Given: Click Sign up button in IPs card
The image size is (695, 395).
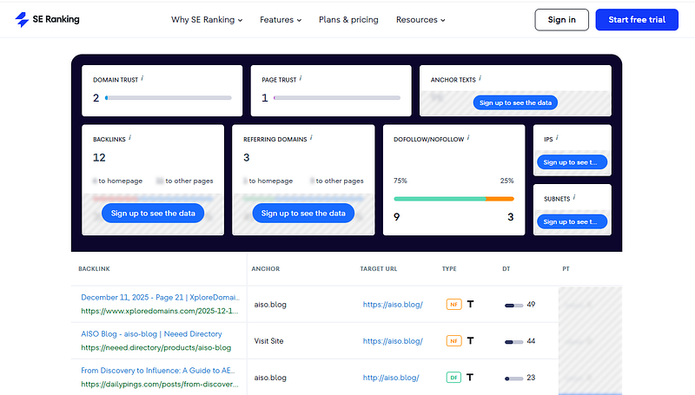Looking at the screenshot, I should [x=572, y=162].
